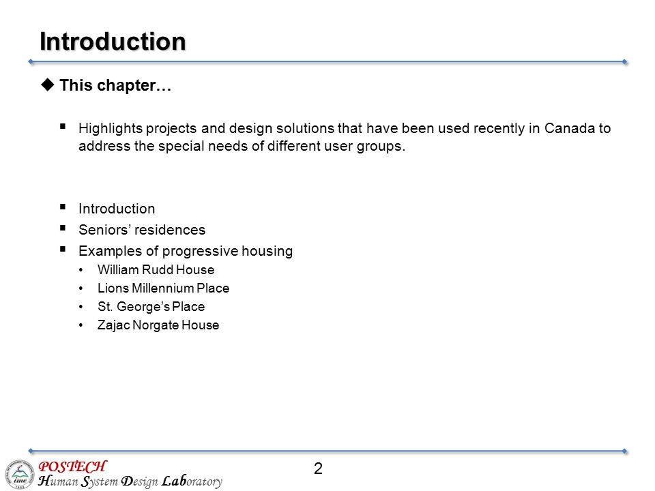Click the 'St. George's Place' sub-bullet
This screenshot has width=655, height=491.
[x=151, y=306]
